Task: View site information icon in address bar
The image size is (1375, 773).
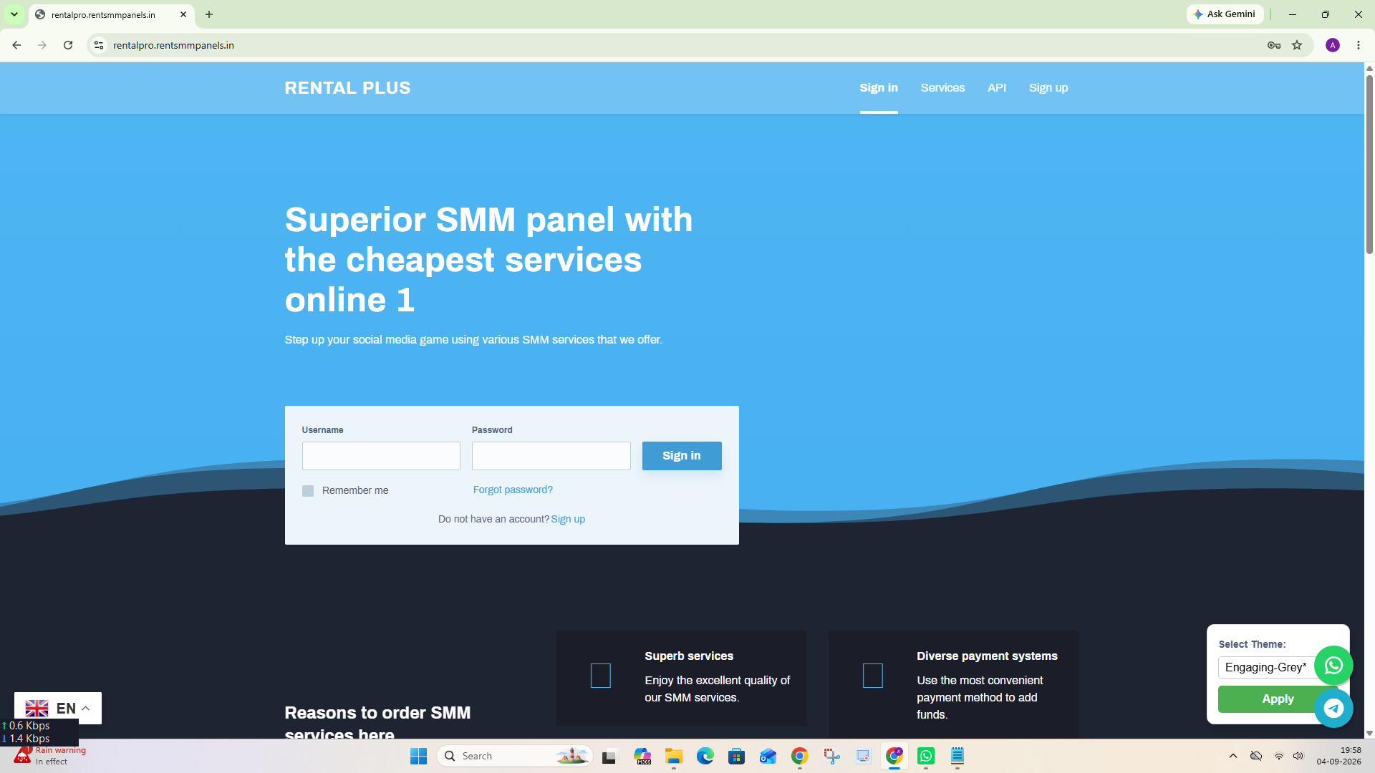Action: [99, 45]
